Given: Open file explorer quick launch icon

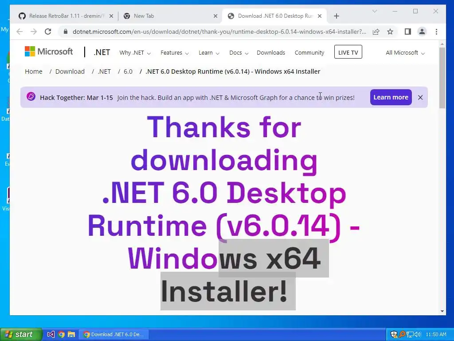Looking at the screenshot, I should (x=71, y=334).
